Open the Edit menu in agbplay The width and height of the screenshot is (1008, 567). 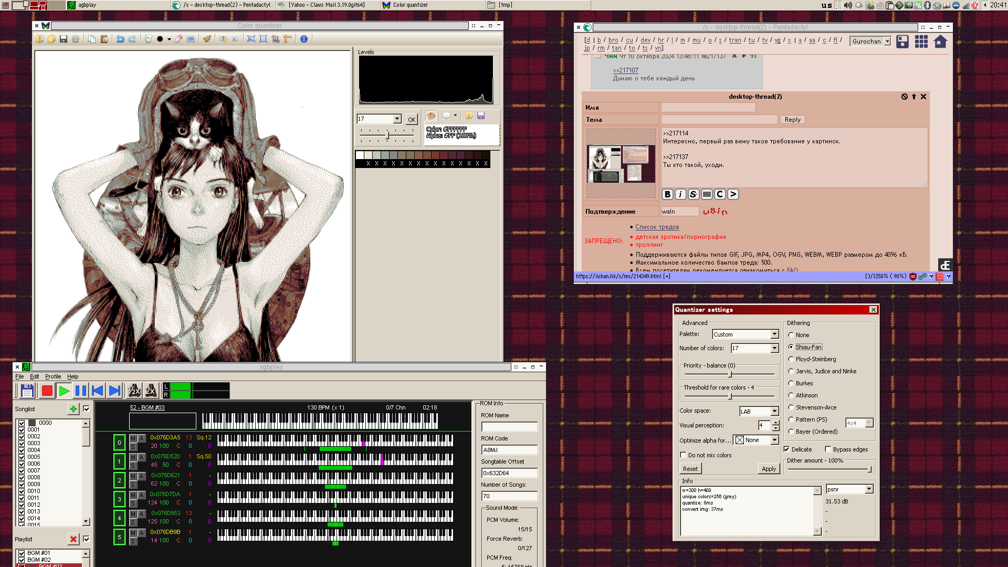pos(34,377)
